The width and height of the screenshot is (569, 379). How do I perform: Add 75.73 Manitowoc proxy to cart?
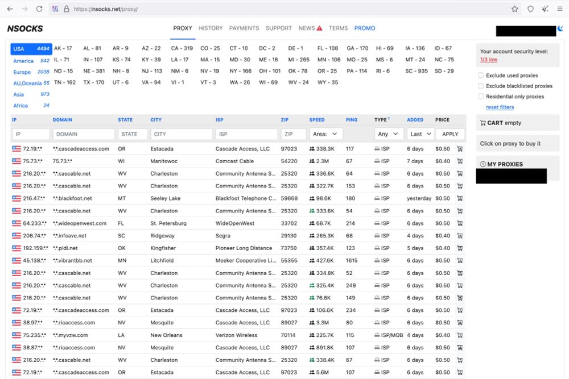click(x=460, y=161)
